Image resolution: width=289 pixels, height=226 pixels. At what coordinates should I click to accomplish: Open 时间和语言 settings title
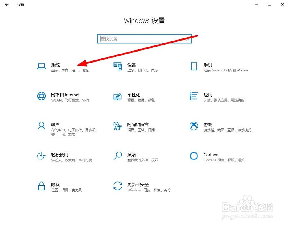pyautogui.click(x=138, y=125)
